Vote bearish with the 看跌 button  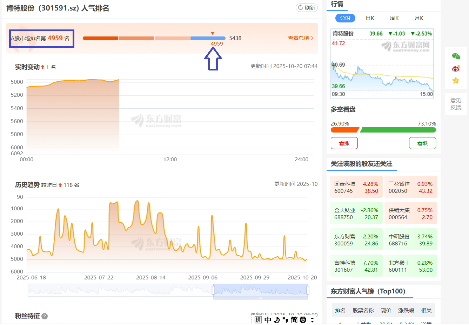422,143
